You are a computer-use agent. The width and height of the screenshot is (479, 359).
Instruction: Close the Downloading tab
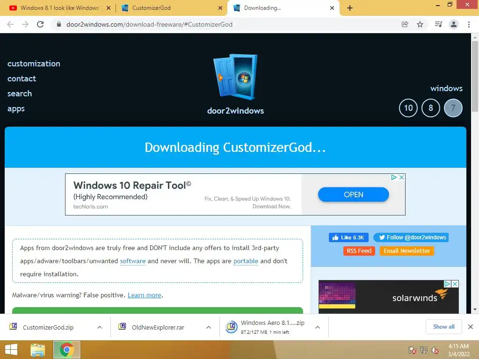click(x=332, y=8)
